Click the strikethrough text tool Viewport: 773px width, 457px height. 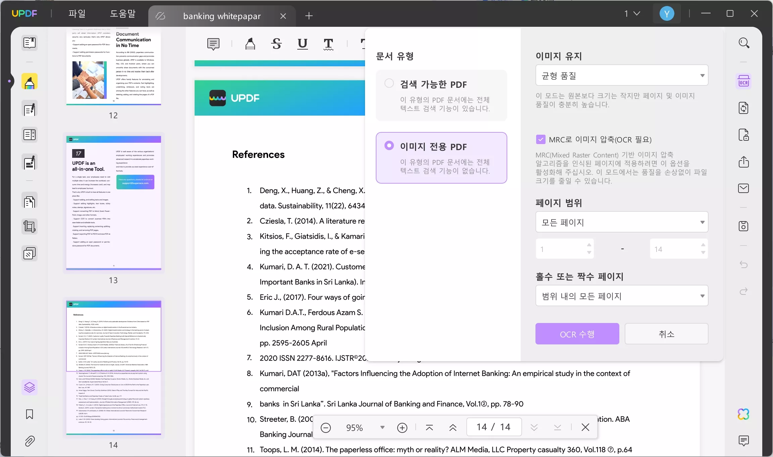pos(276,44)
